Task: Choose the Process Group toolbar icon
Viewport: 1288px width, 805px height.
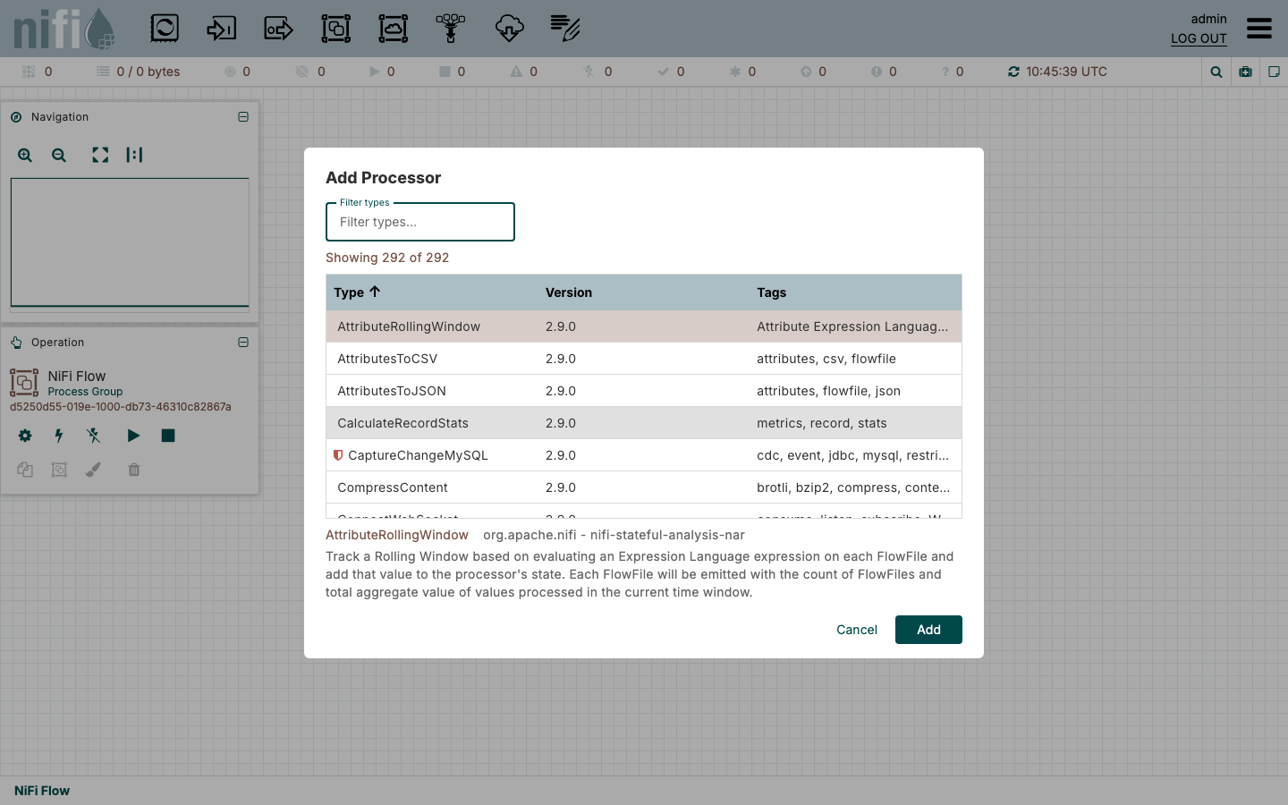Action: click(336, 29)
